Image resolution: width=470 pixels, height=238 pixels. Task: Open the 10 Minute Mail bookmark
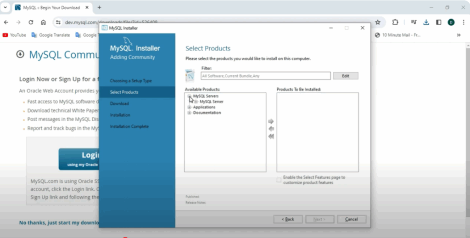coord(397,35)
